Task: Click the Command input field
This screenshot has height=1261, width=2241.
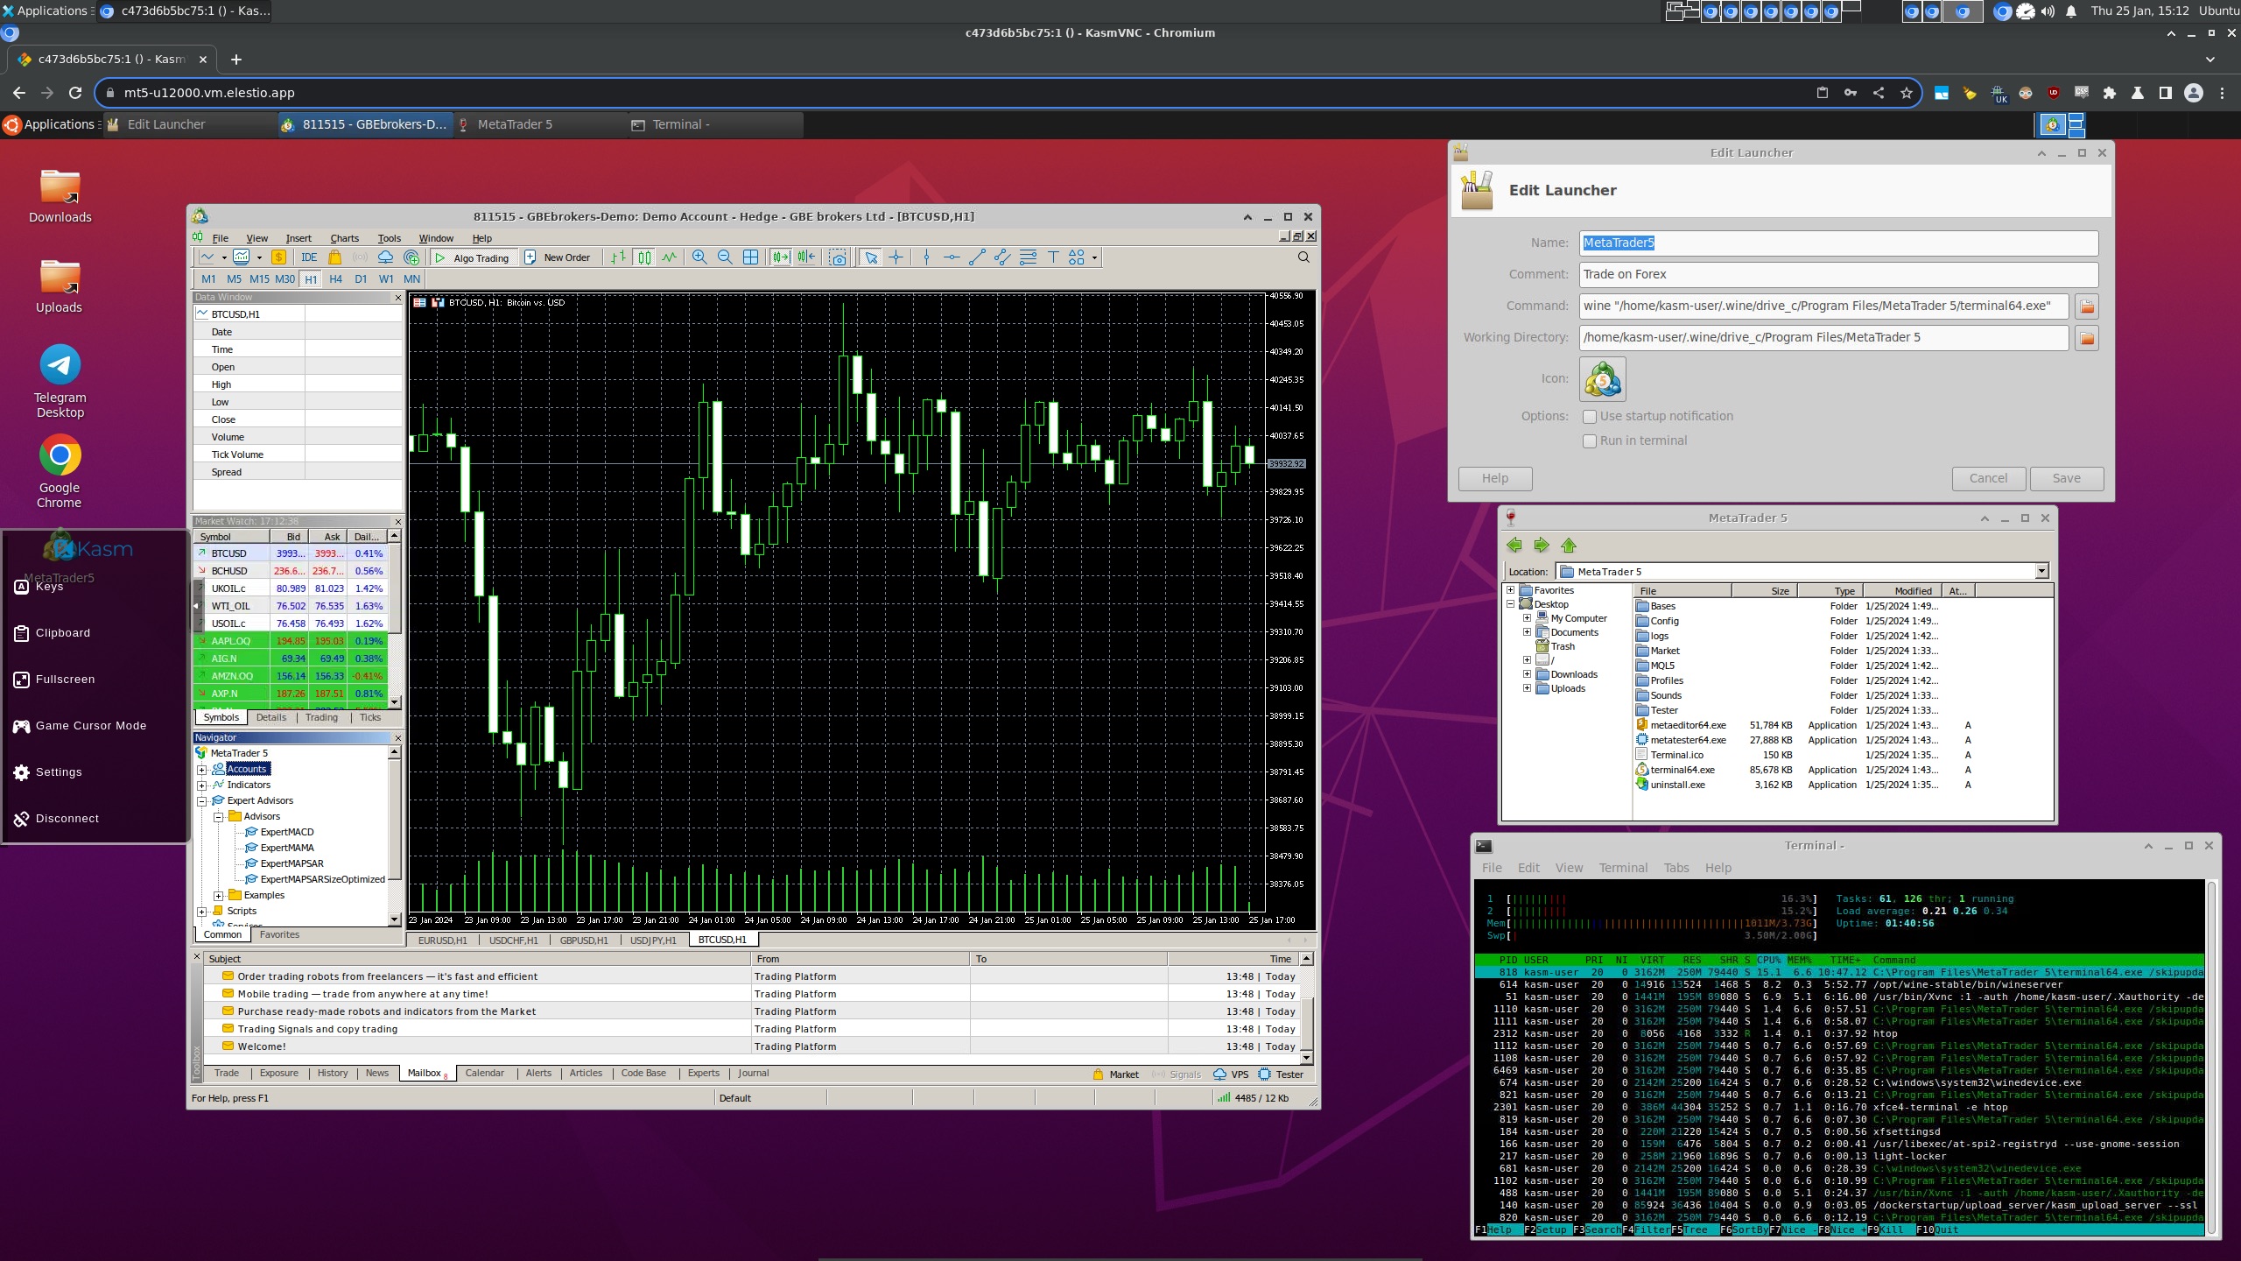Action: point(1823,306)
